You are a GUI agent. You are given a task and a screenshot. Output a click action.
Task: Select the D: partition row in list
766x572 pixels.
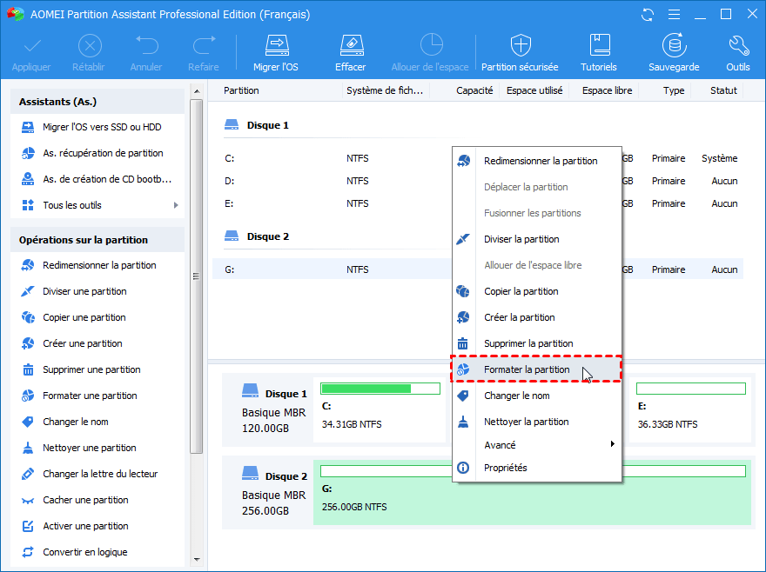(x=478, y=181)
